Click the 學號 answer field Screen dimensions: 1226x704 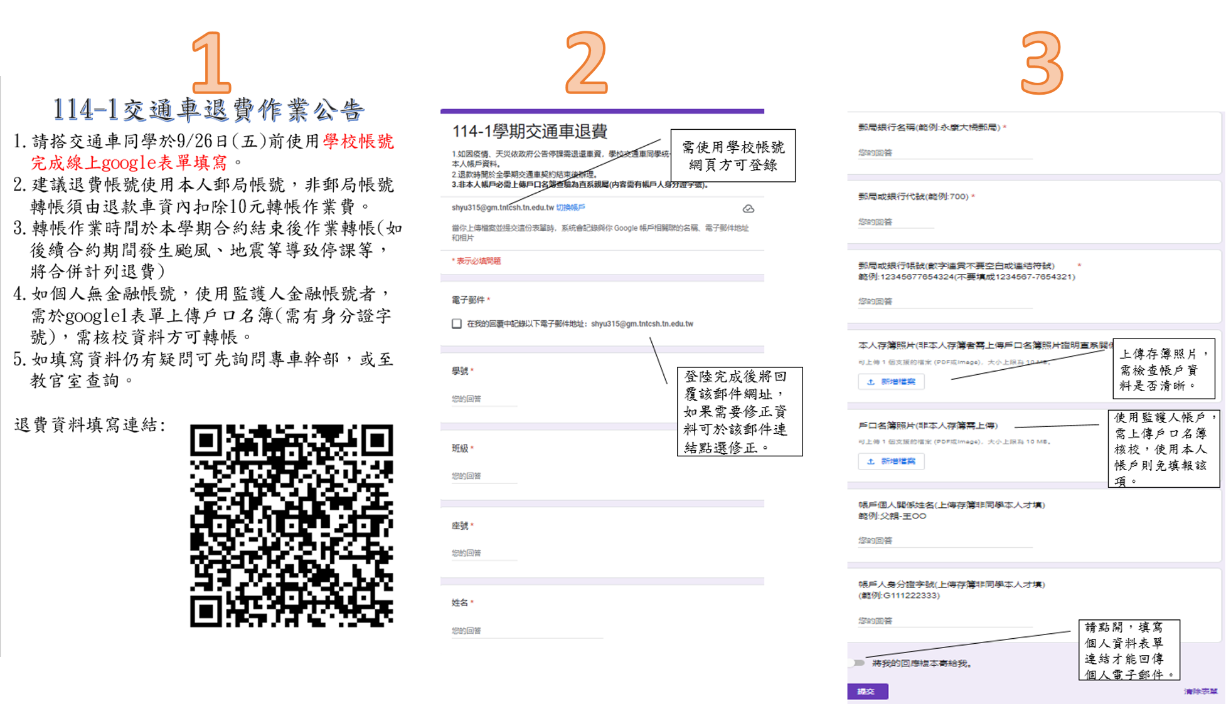pyautogui.click(x=483, y=399)
